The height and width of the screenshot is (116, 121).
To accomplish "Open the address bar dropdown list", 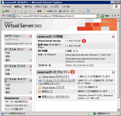I will click(x=97, y=16).
